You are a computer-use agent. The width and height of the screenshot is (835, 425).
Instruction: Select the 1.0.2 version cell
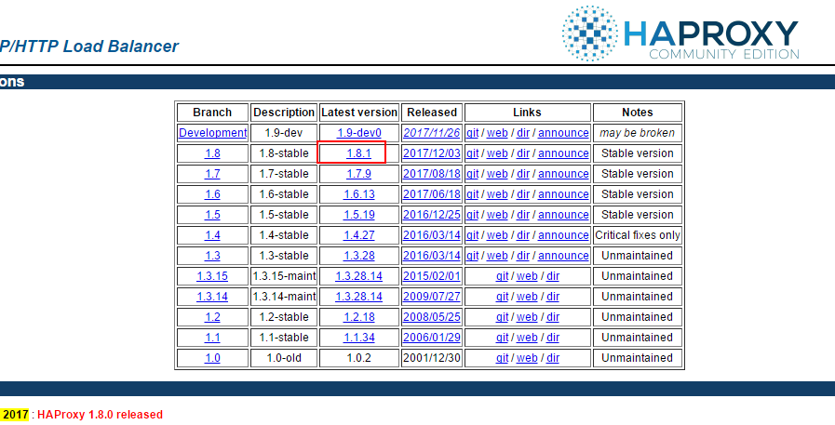359,358
